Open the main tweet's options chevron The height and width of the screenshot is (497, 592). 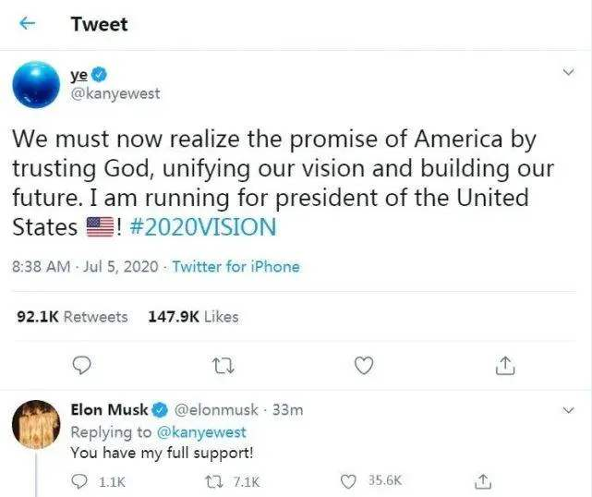[570, 71]
